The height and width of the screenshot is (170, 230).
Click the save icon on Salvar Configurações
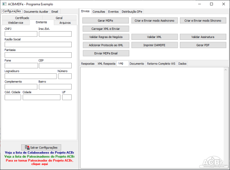[x=27, y=148]
